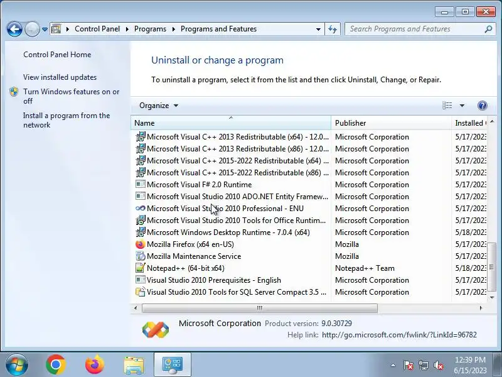Sort the list by Publisher column
502x377 pixels.
tap(391, 123)
